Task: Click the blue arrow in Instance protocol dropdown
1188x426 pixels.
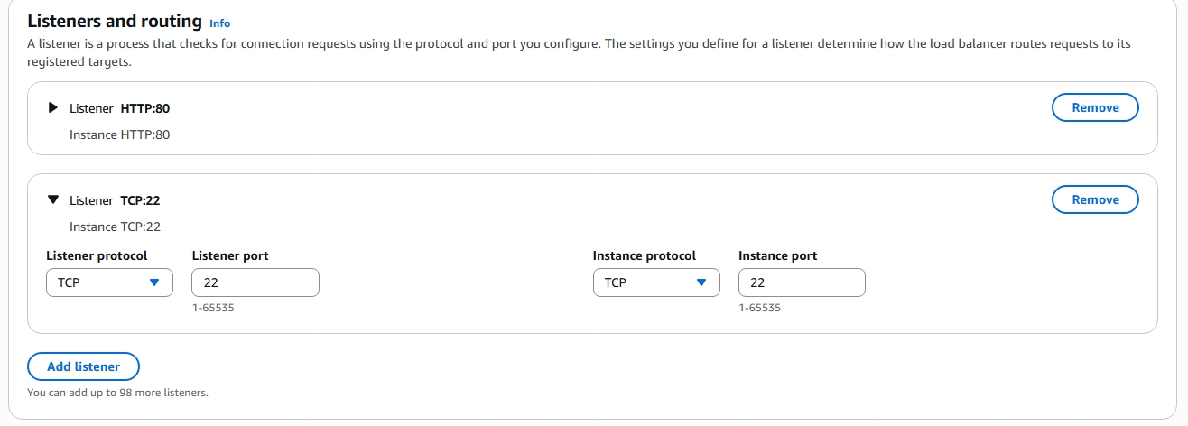Action: pyautogui.click(x=701, y=282)
